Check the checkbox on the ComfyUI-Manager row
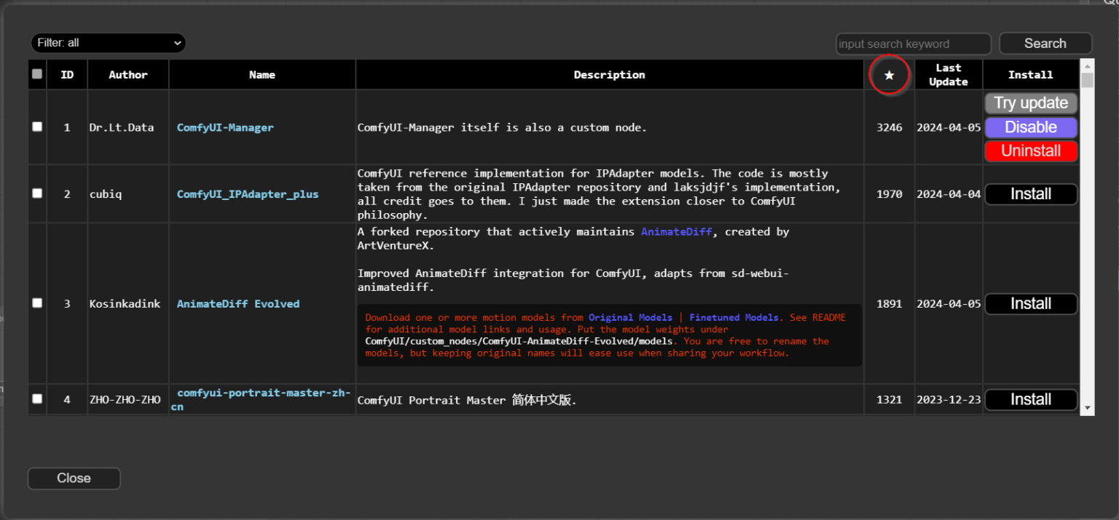The height and width of the screenshot is (520, 1119). tap(36, 127)
